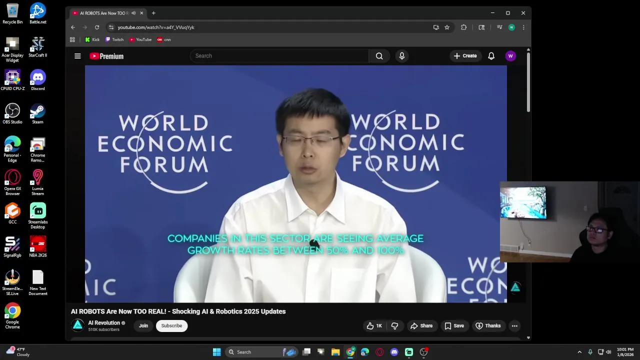Image resolution: width=640 pixels, height=360 pixels.
Task: Open Windows Start menu
Action: [x=216, y=352]
